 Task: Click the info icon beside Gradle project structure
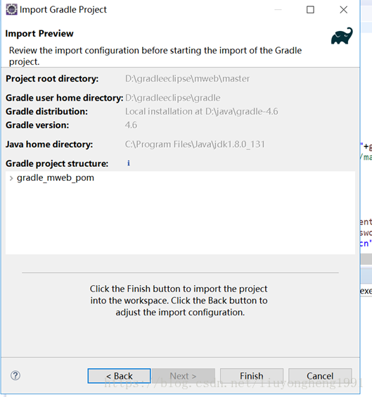coord(129,163)
